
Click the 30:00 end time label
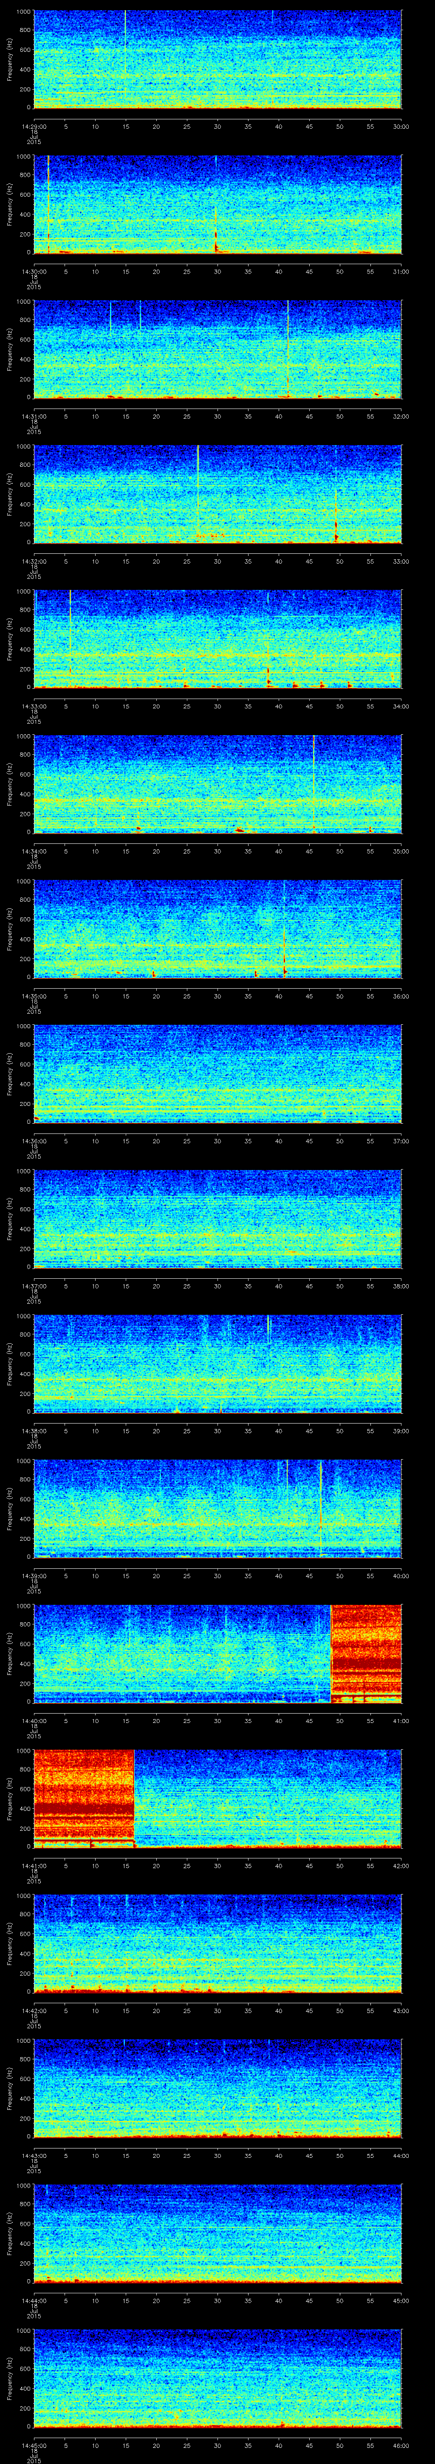(x=401, y=126)
